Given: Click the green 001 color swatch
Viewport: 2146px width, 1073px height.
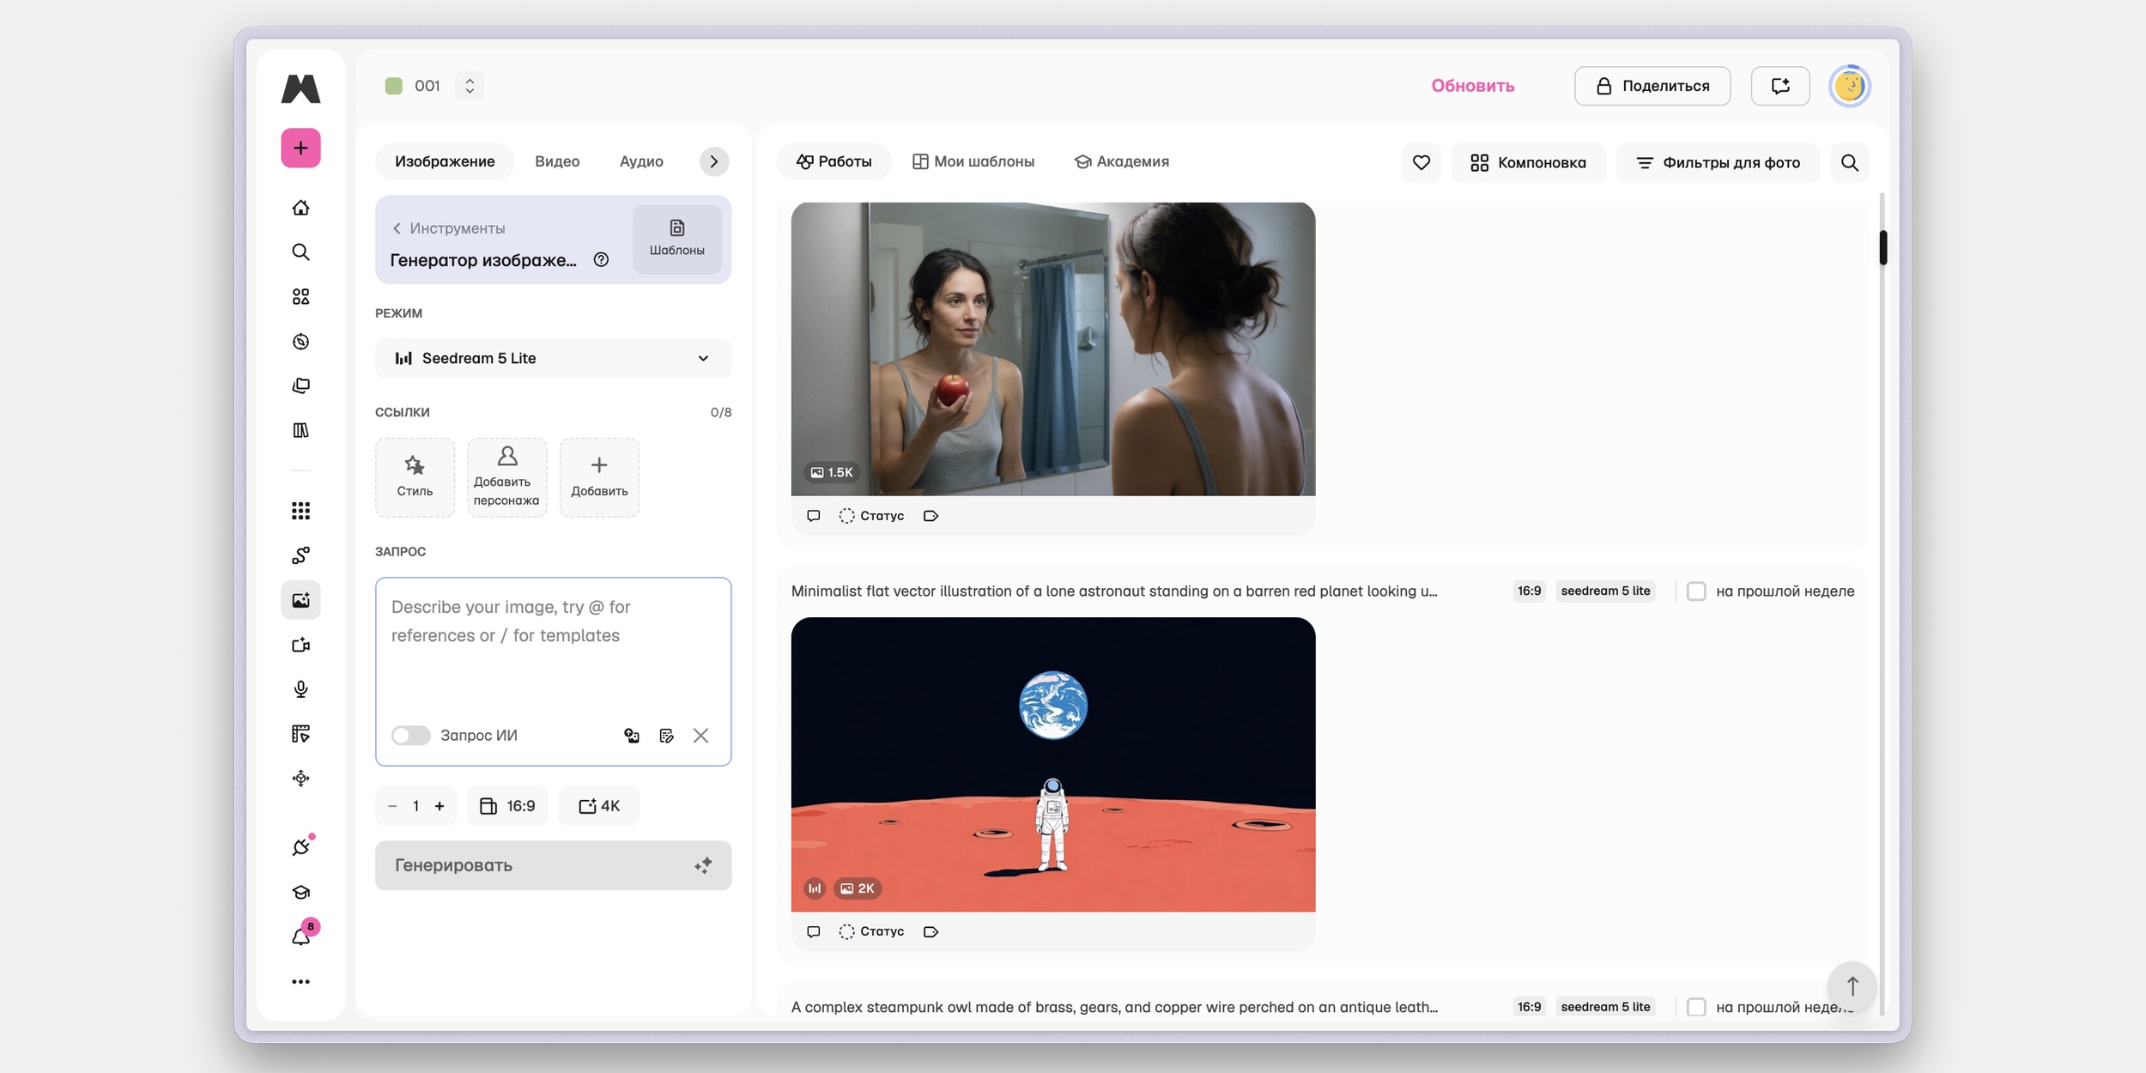Looking at the screenshot, I should (x=394, y=86).
